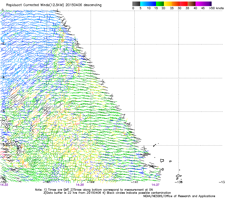This screenshot has width=225, height=198.
Task: Click the '25' label under the color scale
Action: pyautogui.click(x=172, y=8)
